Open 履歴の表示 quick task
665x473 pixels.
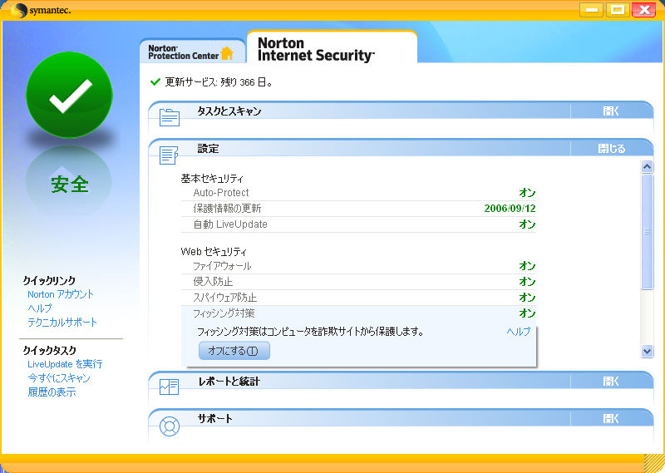(52, 392)
